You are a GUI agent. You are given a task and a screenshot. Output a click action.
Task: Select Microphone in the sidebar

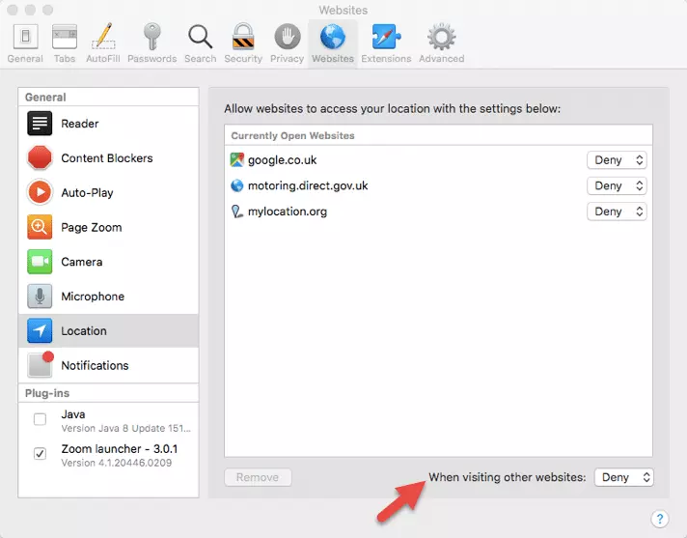click(92, 297)
